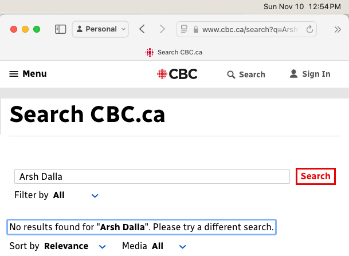Toggle the Safari sidebar icon
Viewport: 349px width, 256px height.
[60, 29]
